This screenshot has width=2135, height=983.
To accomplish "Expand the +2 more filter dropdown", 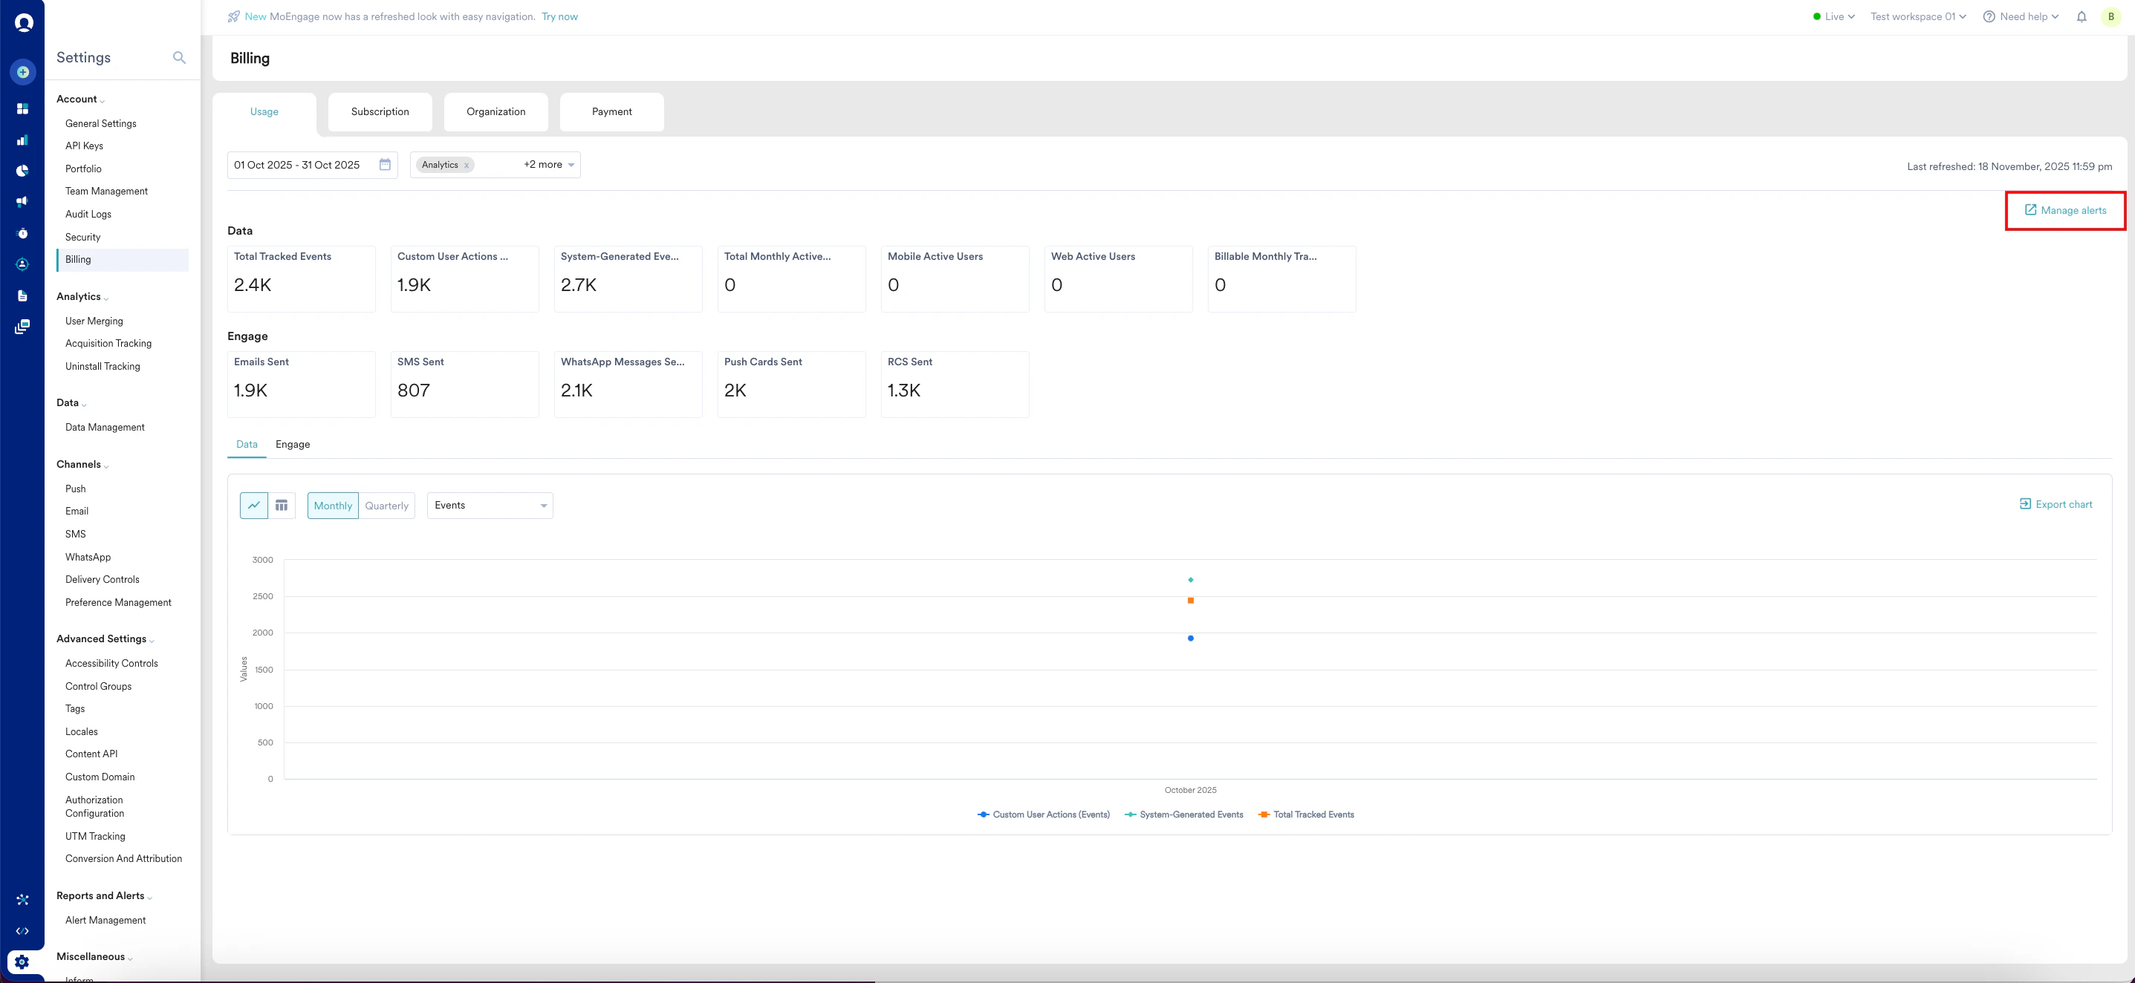I will click(x=549, y=165).
